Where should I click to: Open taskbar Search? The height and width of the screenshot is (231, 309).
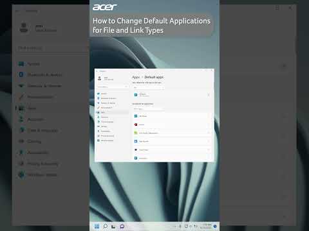pyautogui.click(x=106, y=227)
